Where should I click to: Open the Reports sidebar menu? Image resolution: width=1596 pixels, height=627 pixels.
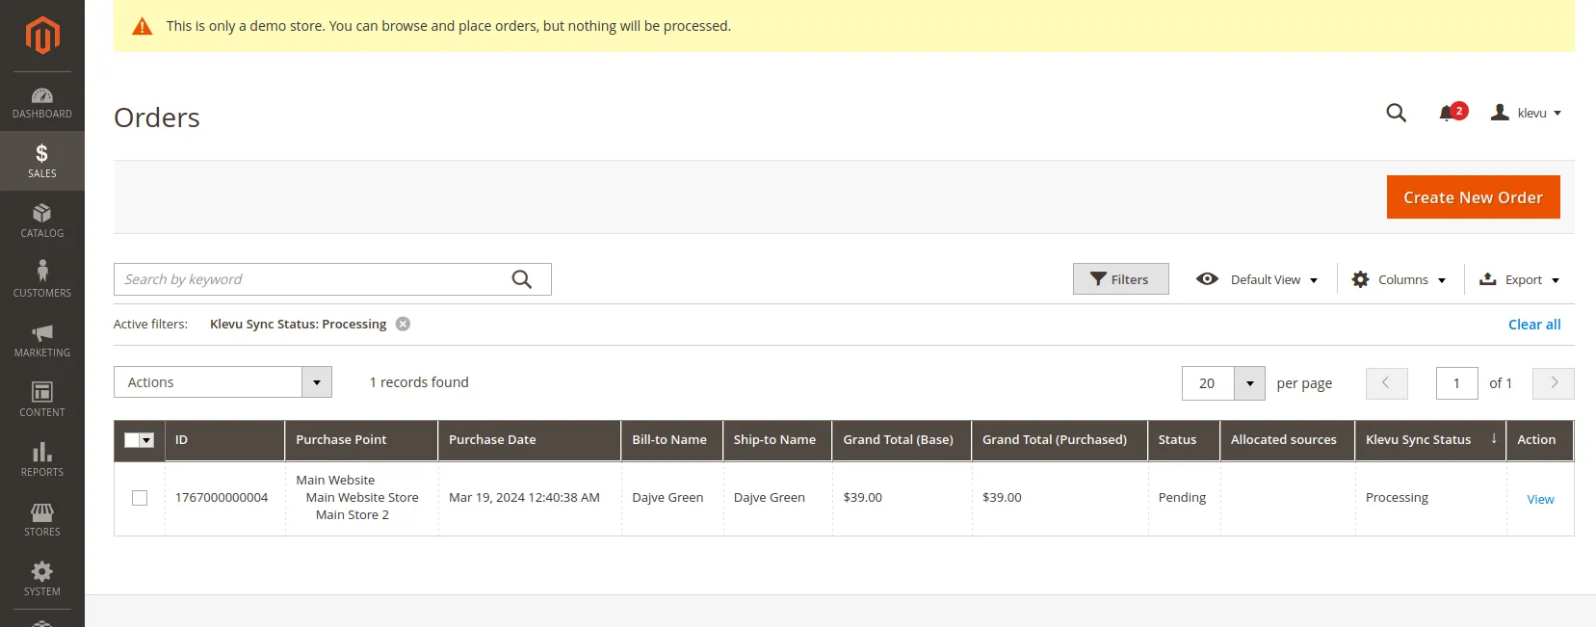point(42,459)
